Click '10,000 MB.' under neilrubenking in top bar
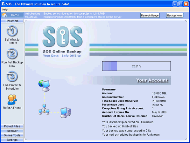 [32, 17]
